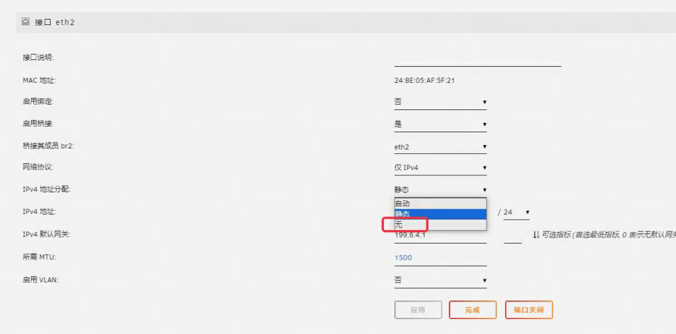
Task: Click the IPv4 默认网关 label
Action: [x=46, y=235]
